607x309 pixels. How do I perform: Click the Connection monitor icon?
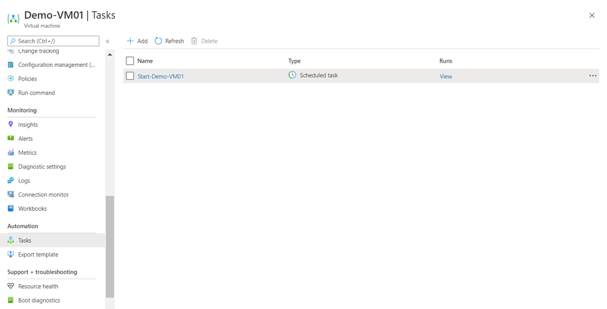click(x=11, y=195)
